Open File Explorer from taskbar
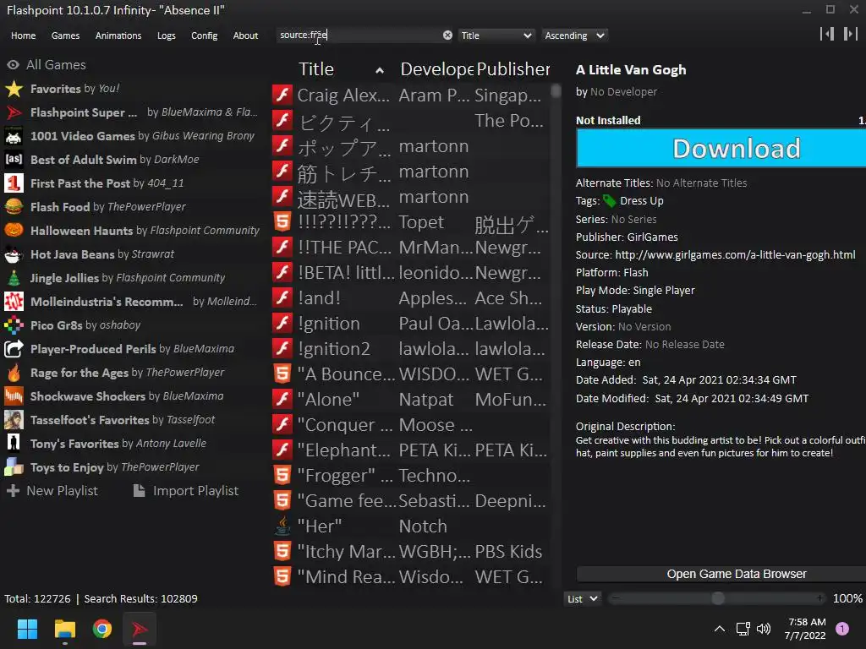The height and width of the screenshot is (649, 866). (64, 629)
